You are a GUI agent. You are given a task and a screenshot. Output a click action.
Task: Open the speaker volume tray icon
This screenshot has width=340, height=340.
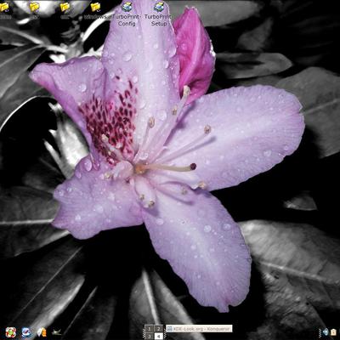coord(326,331)
